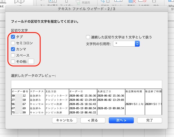Click the ステータス preview column header
This screenshot has width=174, height=137.
point(37,92)
